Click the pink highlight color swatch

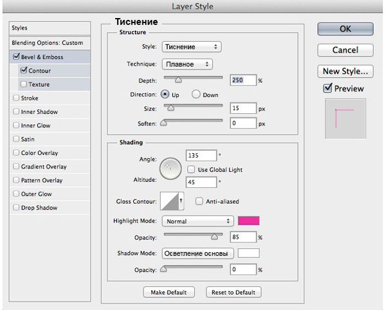pos(248,221)
